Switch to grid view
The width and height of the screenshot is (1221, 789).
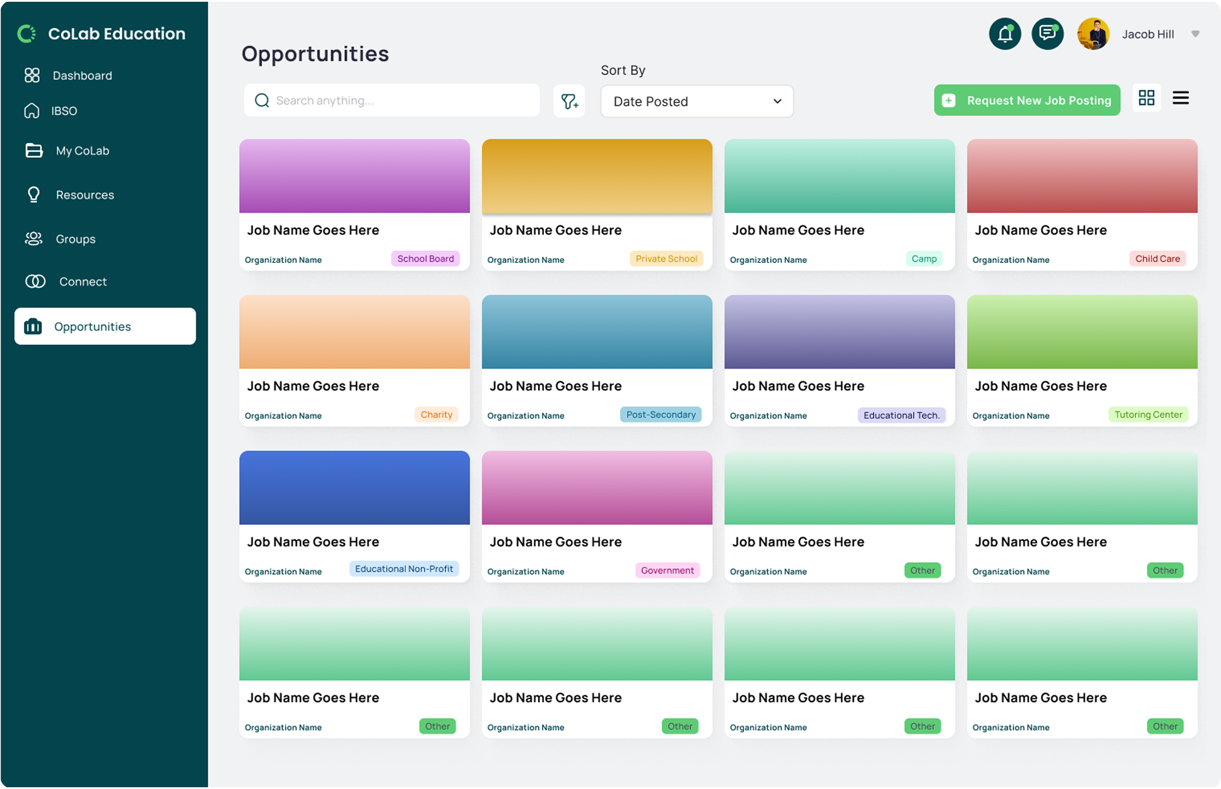[x=1146, y=98]
